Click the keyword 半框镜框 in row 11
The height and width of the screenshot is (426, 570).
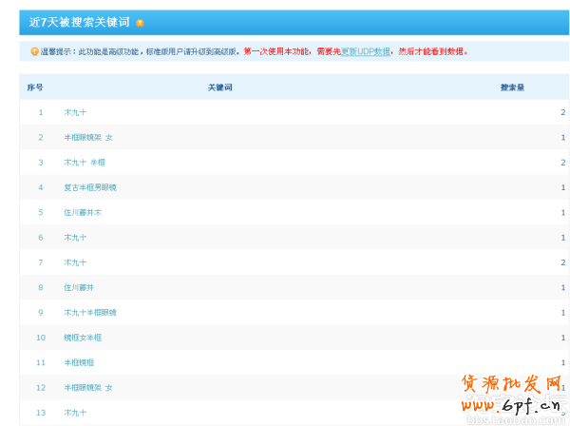pyautogui.click(x=79, y=362)
